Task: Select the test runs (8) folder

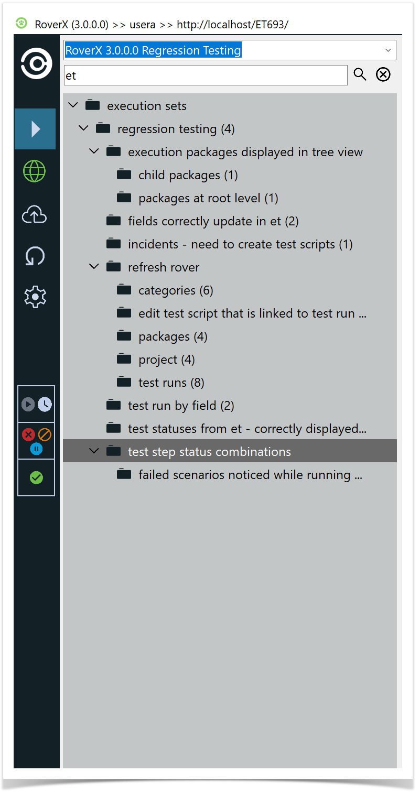Action: [171, 383]
